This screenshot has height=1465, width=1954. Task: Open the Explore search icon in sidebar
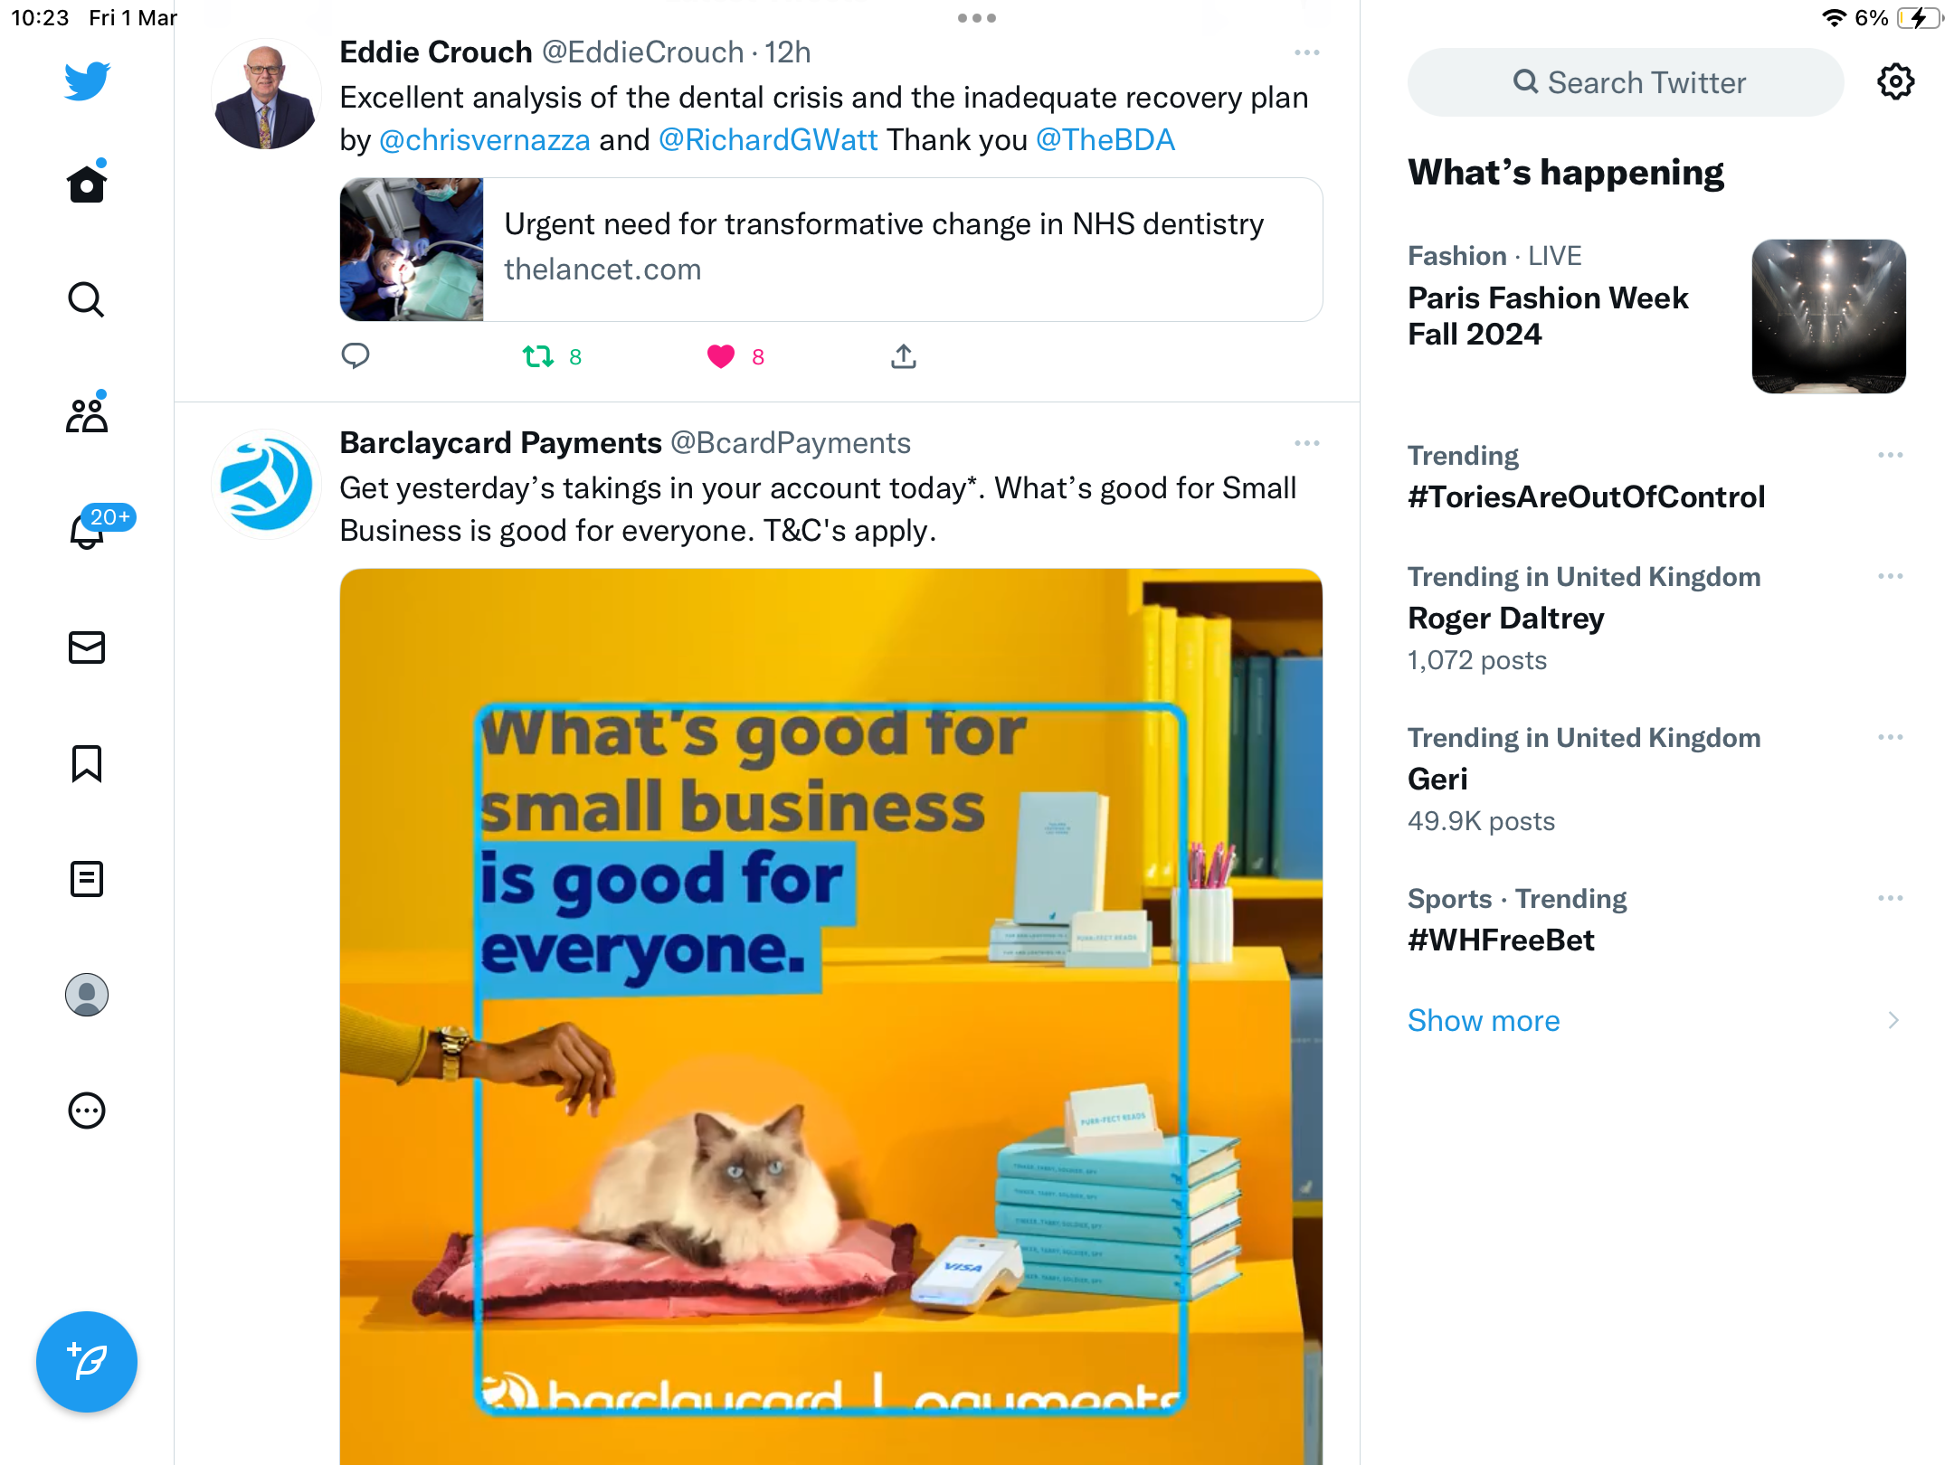[x=87, y=299]
